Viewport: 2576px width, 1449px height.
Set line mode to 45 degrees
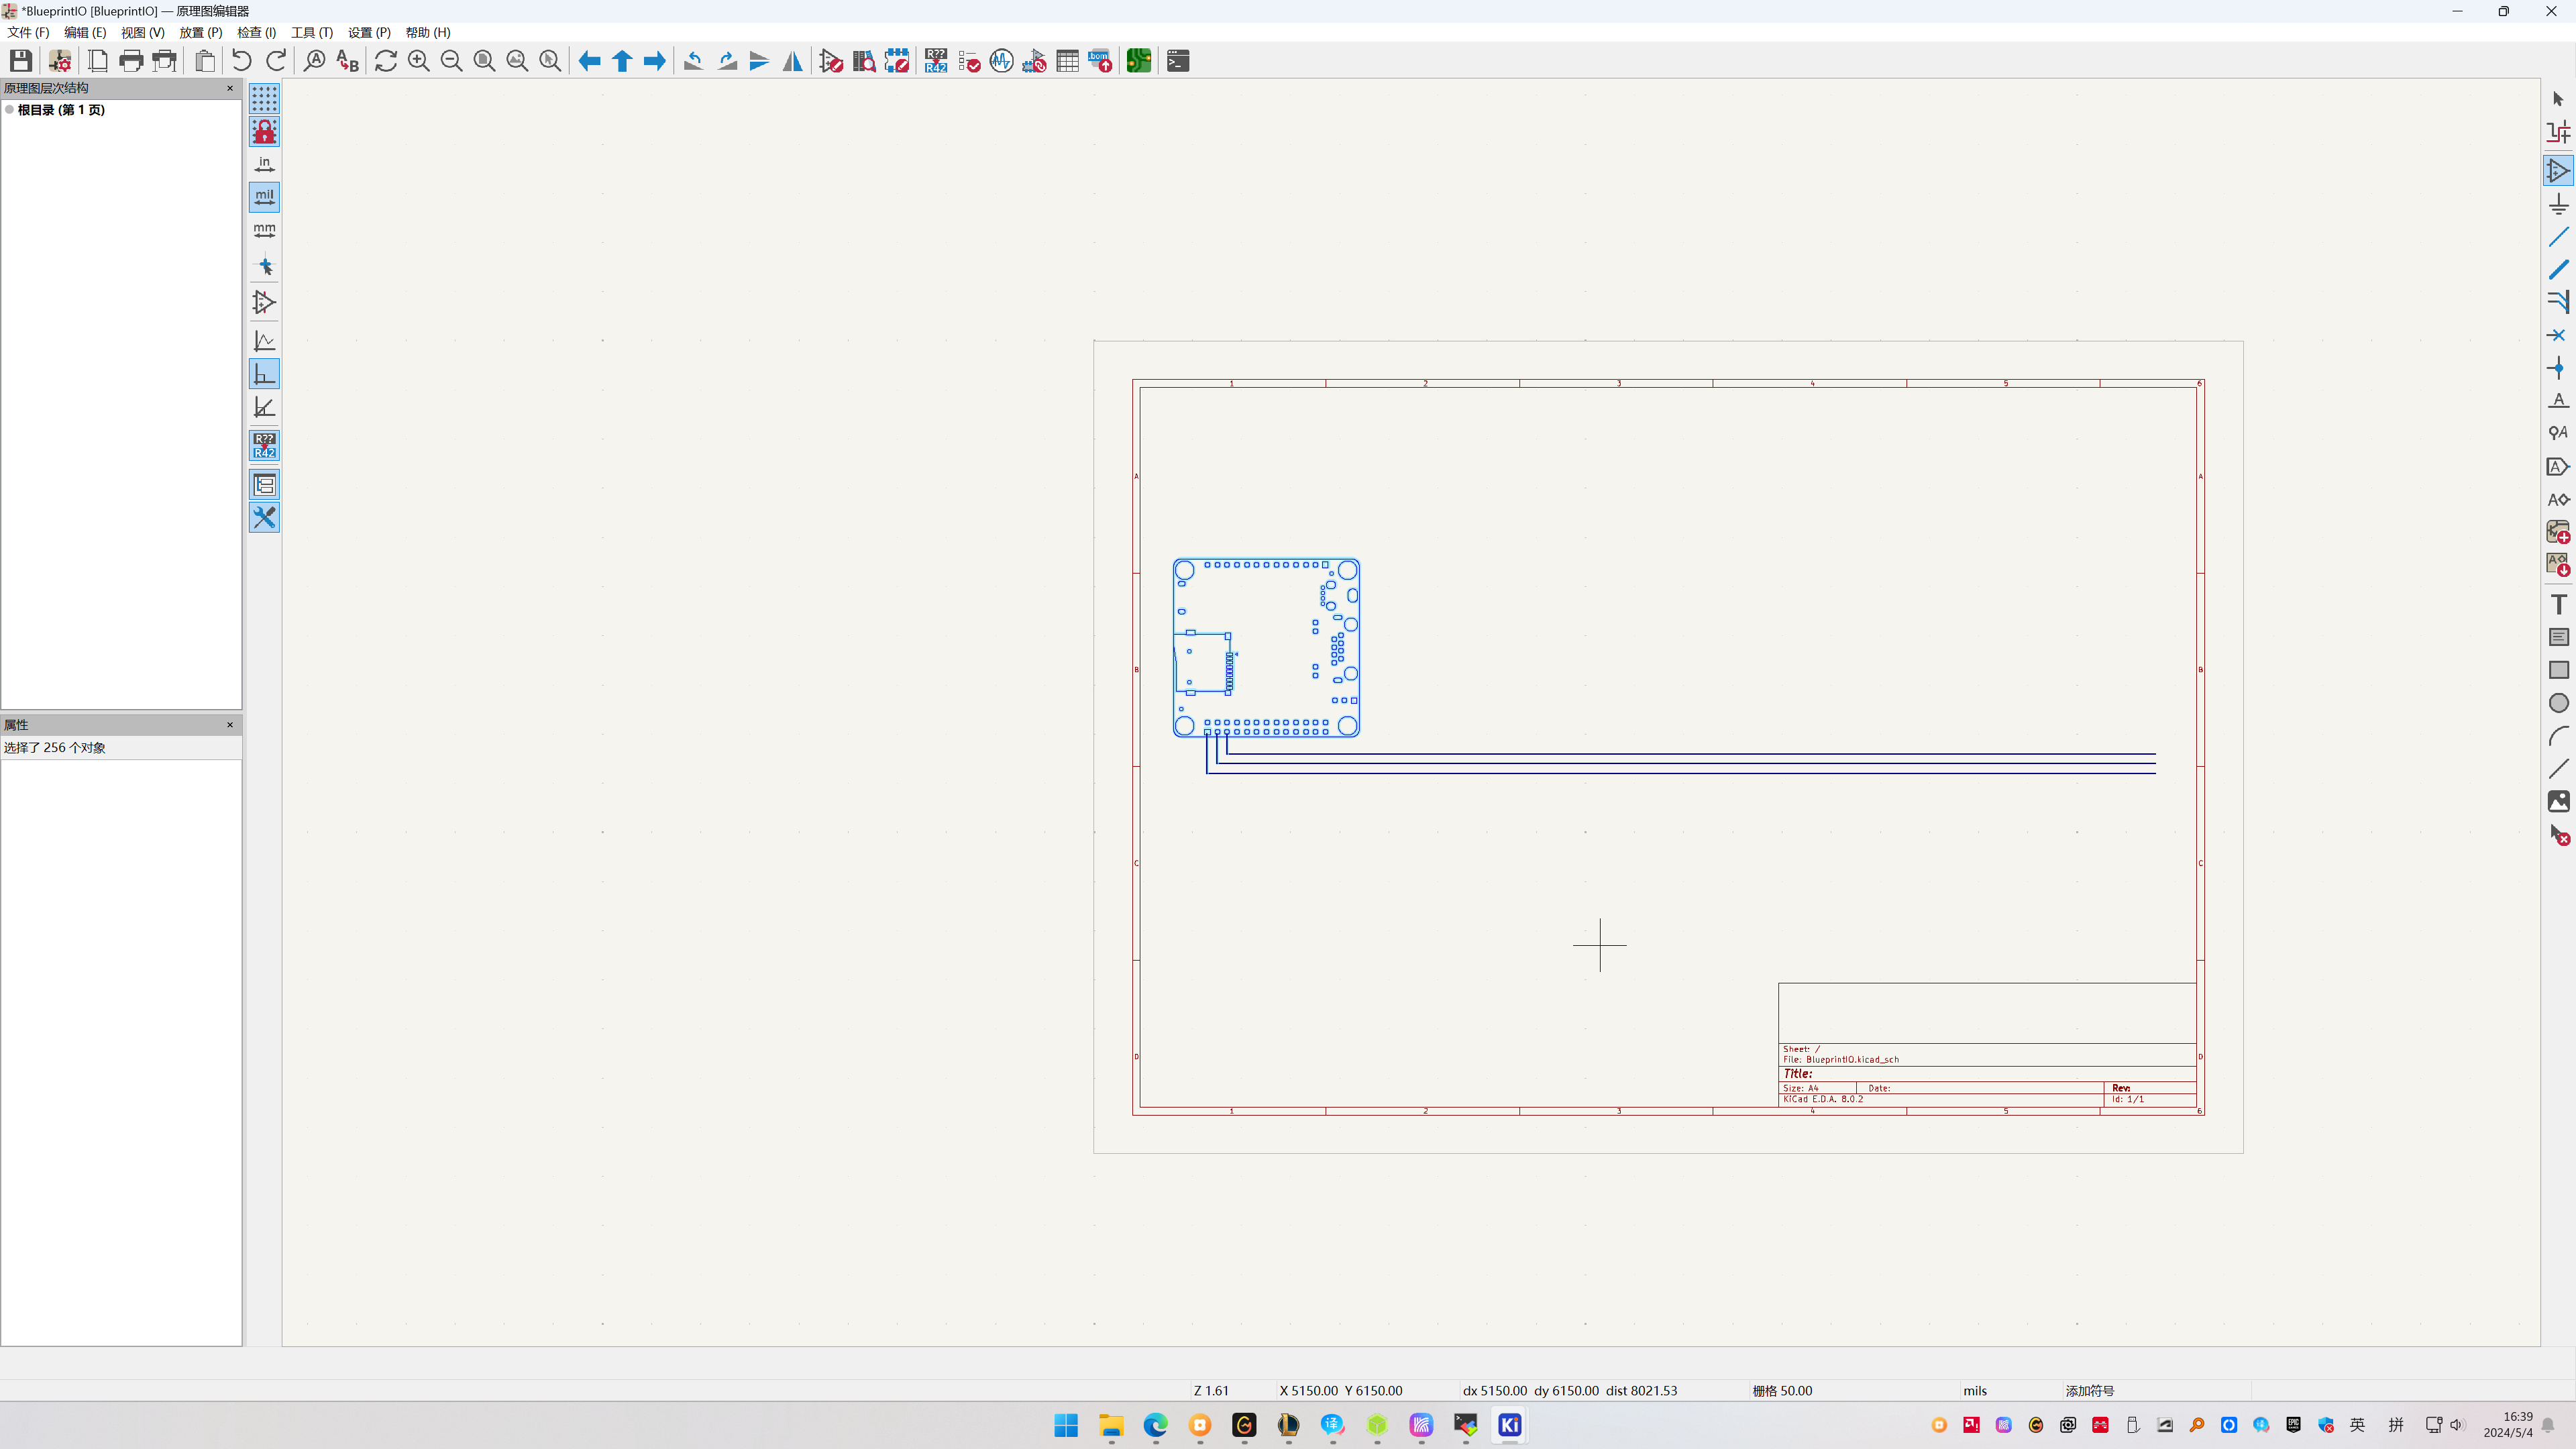[x=264, y=407]
